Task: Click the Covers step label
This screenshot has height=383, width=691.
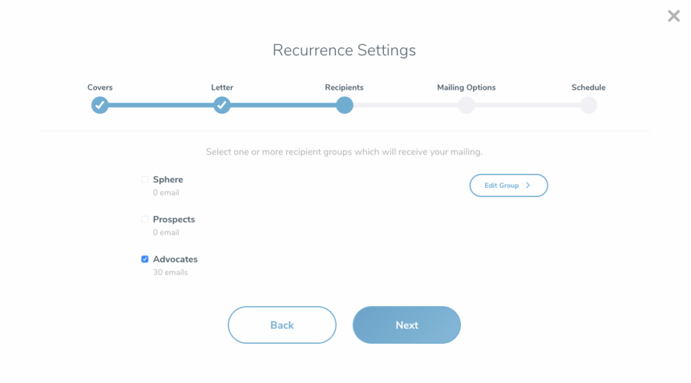Action: click(100, 88)
